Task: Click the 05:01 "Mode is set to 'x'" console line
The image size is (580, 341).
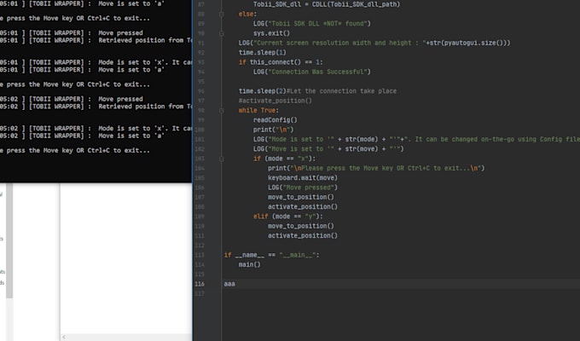Action: 96,62
